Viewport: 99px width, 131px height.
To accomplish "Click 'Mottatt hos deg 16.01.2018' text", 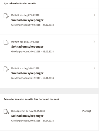I will point(25,68).
